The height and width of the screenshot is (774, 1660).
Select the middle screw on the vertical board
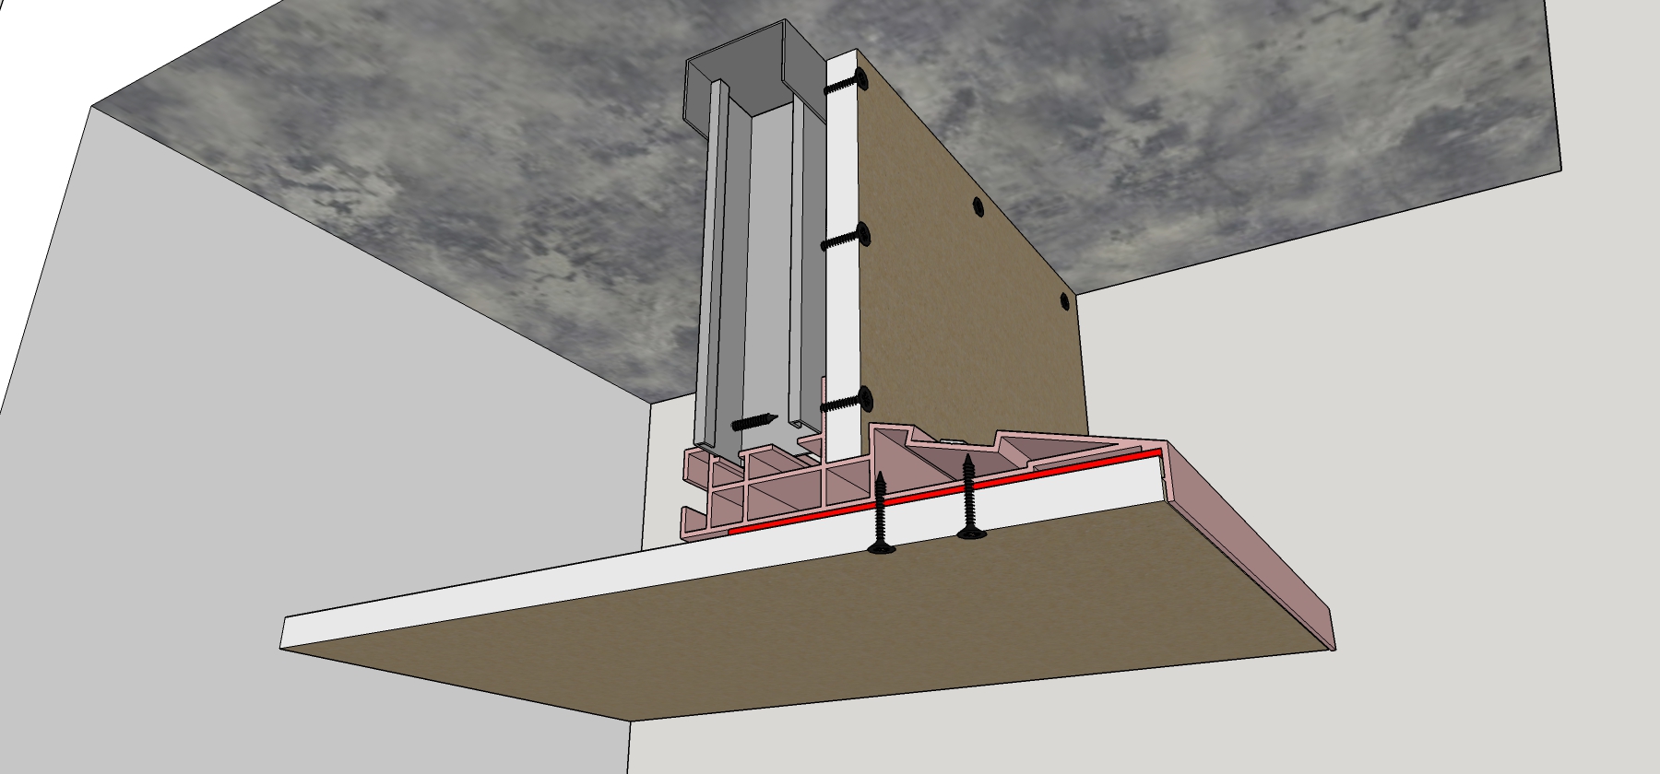847,240
